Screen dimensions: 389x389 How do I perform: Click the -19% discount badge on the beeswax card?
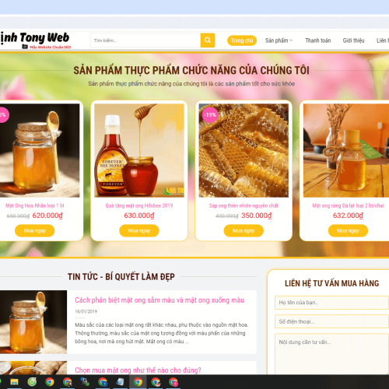210,114
